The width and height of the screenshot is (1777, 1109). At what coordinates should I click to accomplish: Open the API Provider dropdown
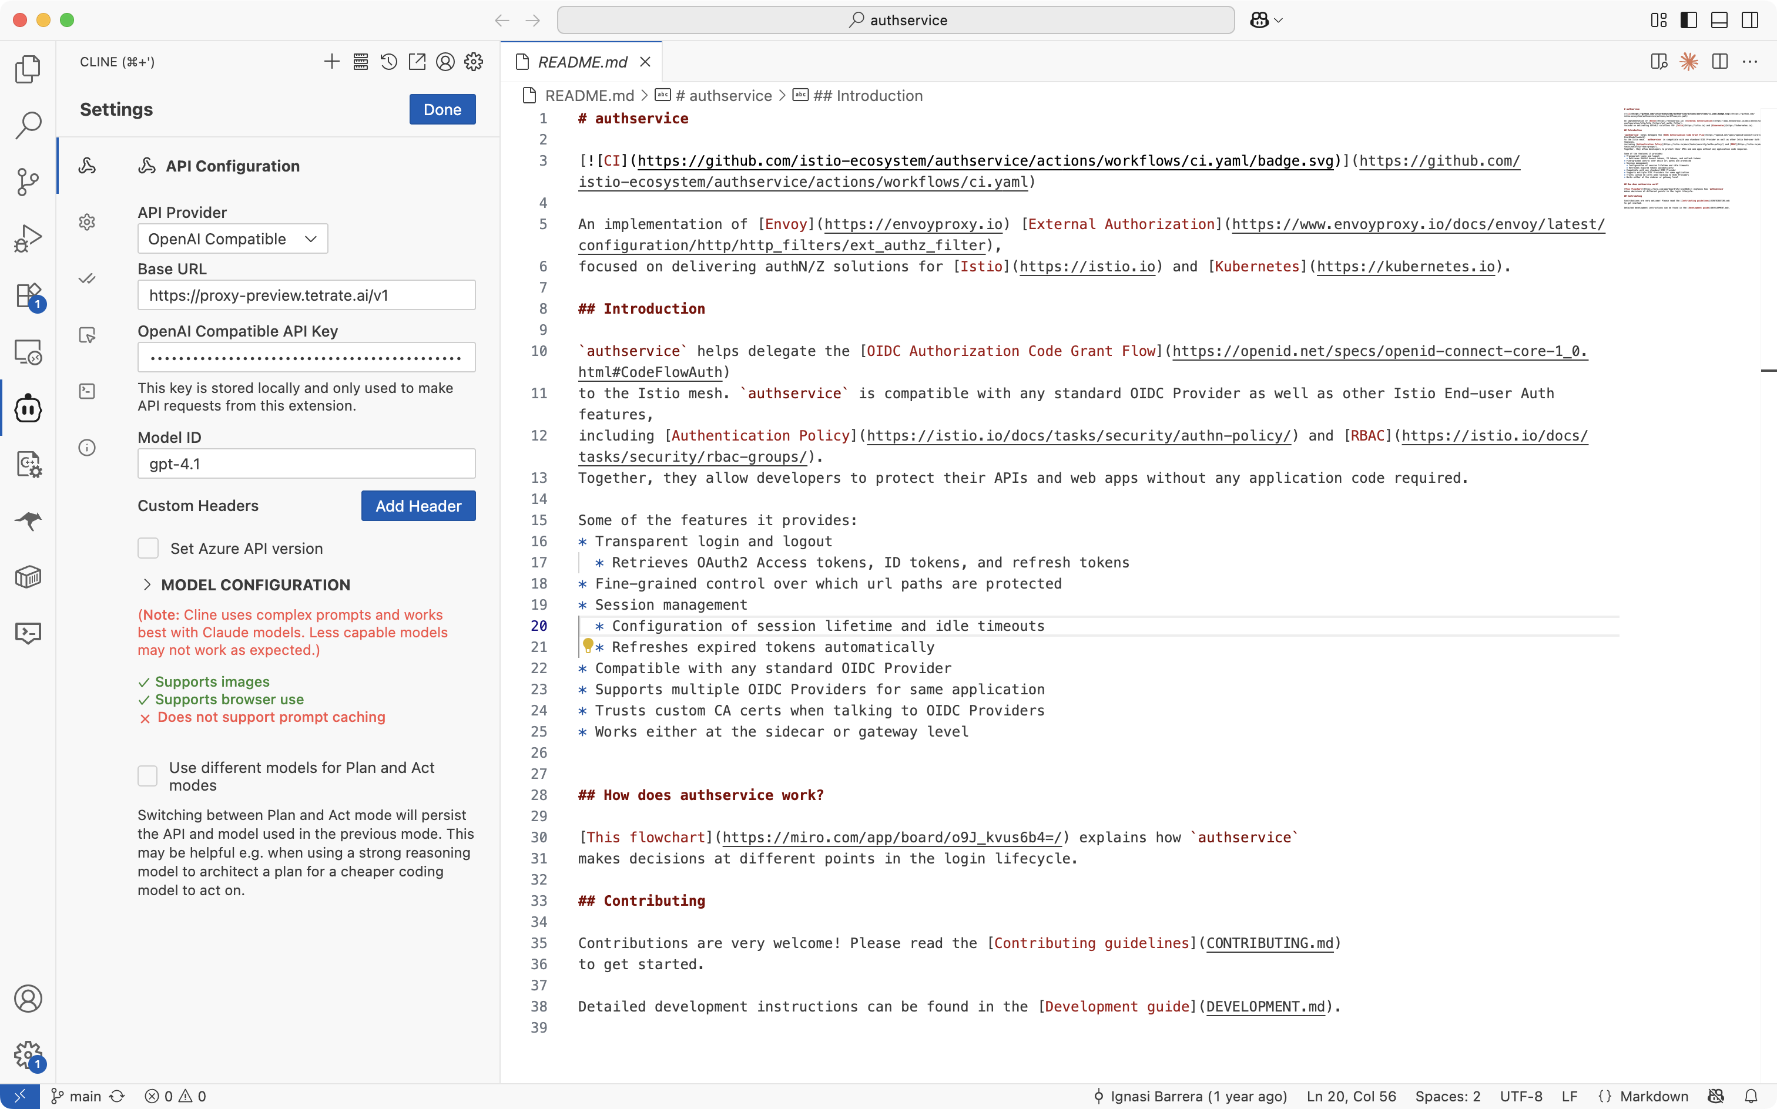pos(233,239)
